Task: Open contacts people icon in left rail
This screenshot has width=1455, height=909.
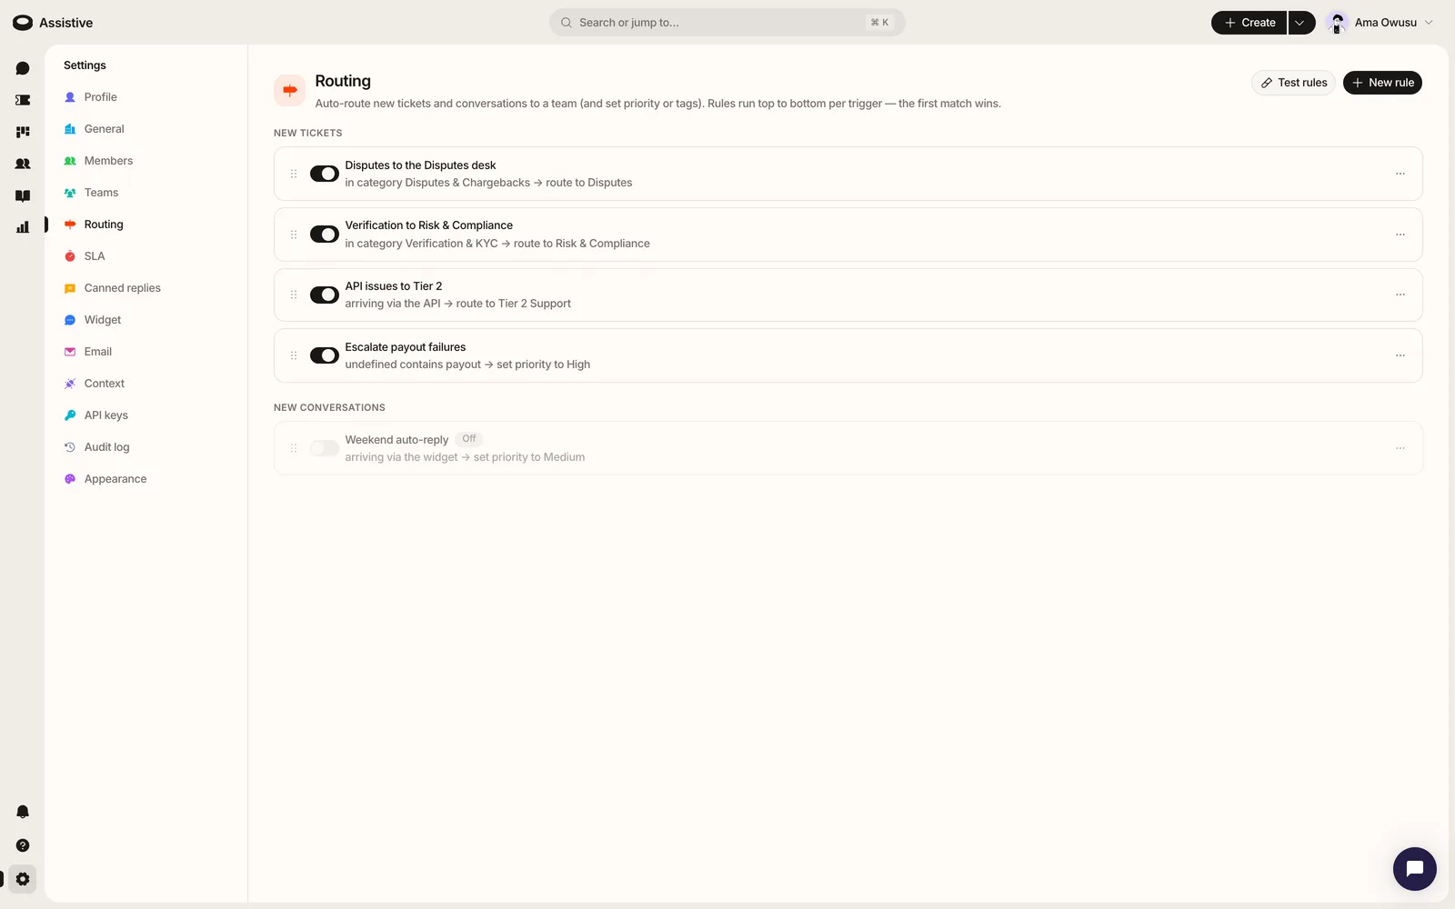Action: click(23, 164)
